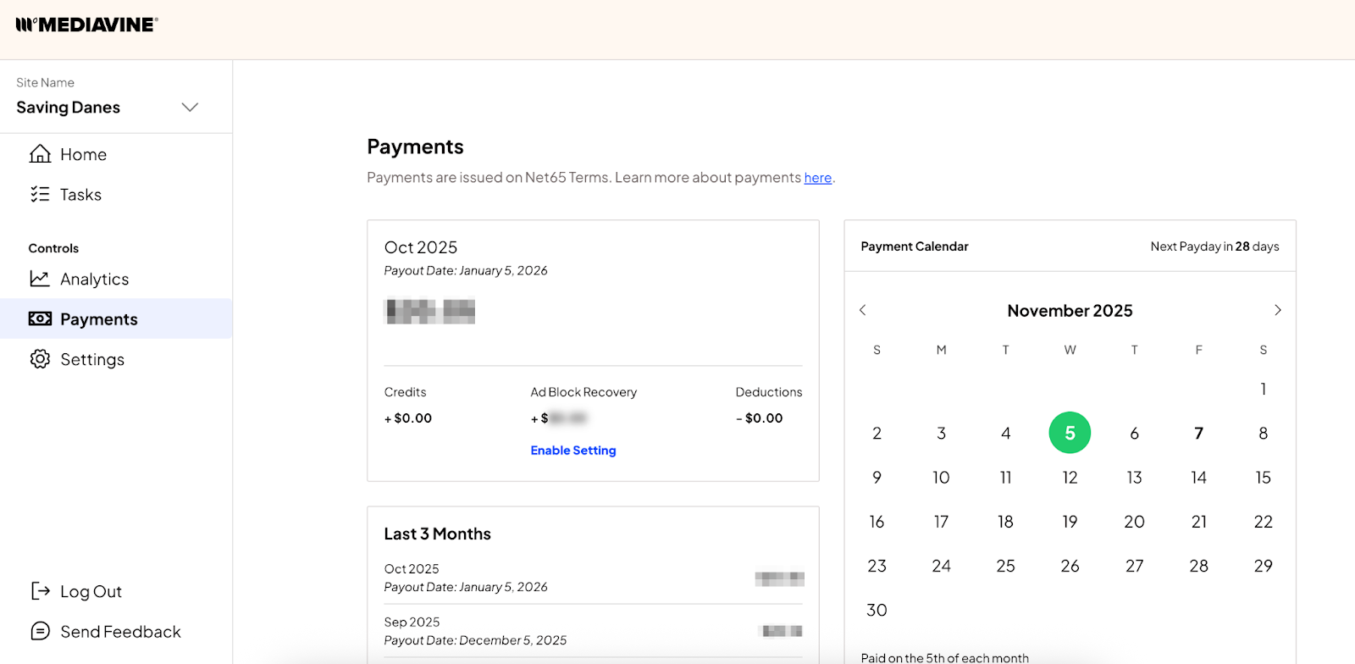This screenshot has width=1355, height=664.
Task: Click the Payments money icon
Action: [x=40, y=319]
